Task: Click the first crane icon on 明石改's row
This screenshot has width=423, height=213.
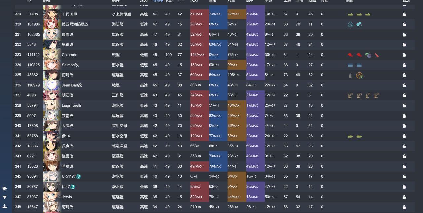Action: pyautogui.click(x=350, y=96)
